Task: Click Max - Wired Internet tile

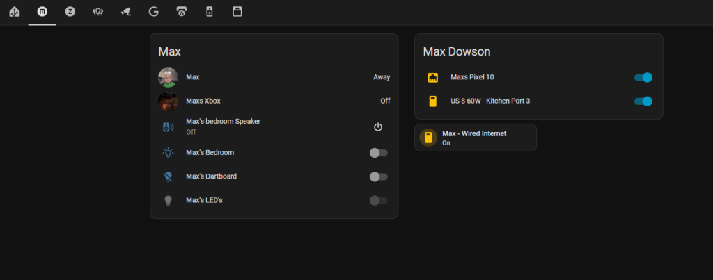Action: pyautogui.click(x=475, y=137)
